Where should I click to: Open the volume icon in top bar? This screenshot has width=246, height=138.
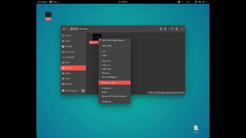[199, 2]
